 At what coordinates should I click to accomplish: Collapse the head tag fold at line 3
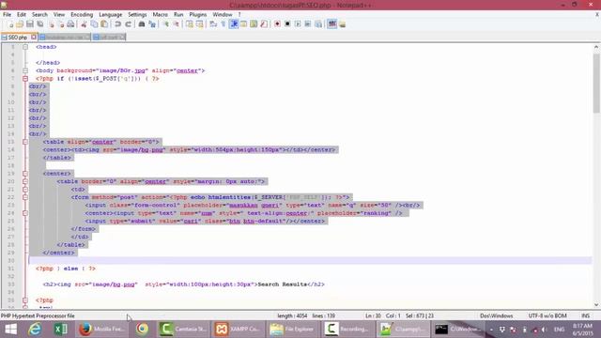[x=25, y=47]
